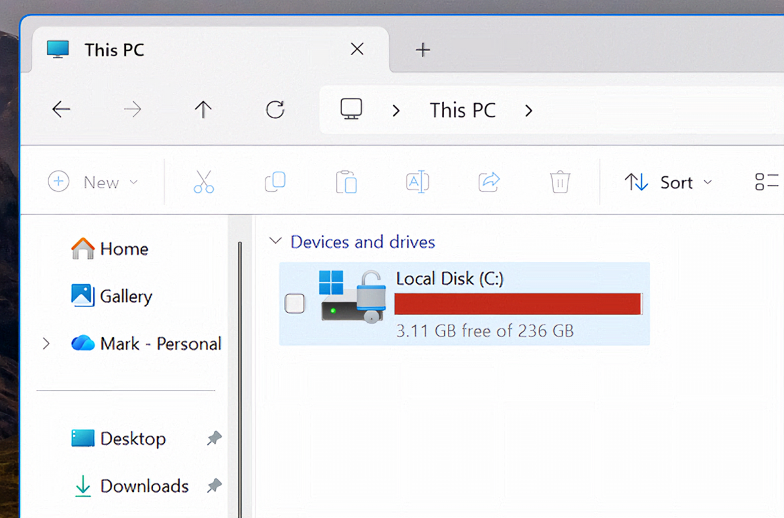Click the This PC tab monitor icon

pos(58,50)
